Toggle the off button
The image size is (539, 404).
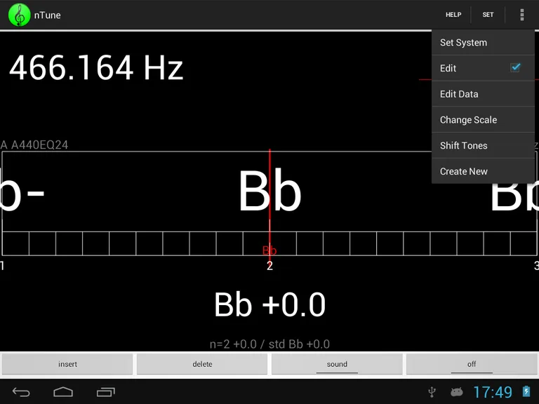coord(472,364)
